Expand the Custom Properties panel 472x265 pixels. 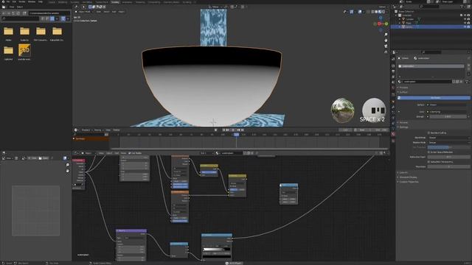tap(408, 182)
